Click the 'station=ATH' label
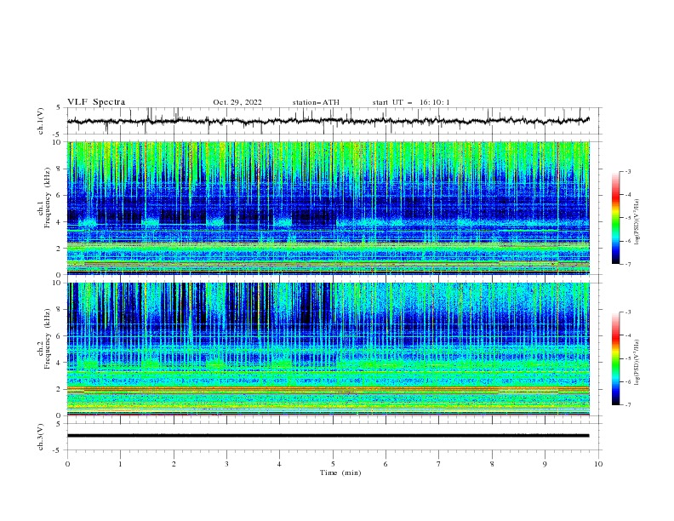The image size is (674, 521). (316, 102)
